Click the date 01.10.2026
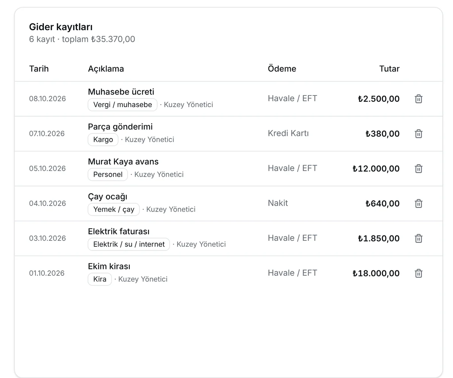This screenshot has width=453, height=378. (x=47, y=273)
